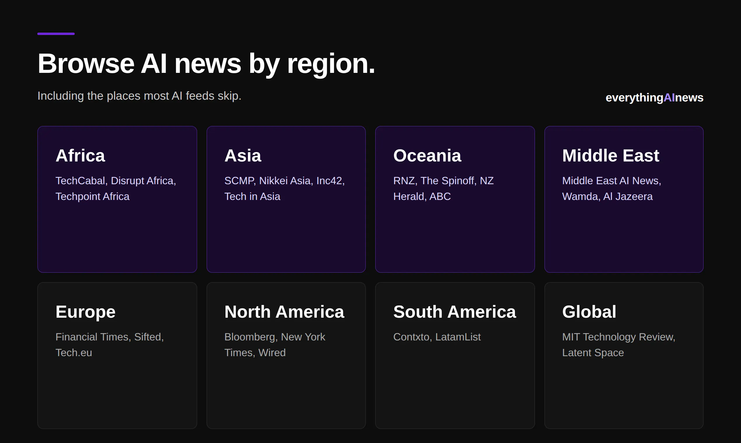The width and height of the screenshot is (741, 443).
Task: Click the 'SCMP, Nikkei Asia, Inc42, Tech in Asia' text
Action: [284, 188]
